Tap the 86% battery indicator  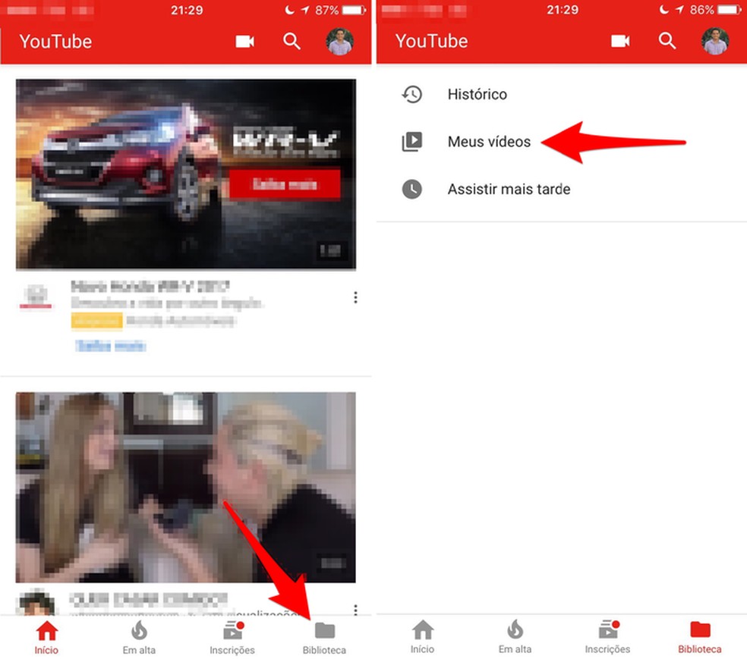click(x=717, y=10)
